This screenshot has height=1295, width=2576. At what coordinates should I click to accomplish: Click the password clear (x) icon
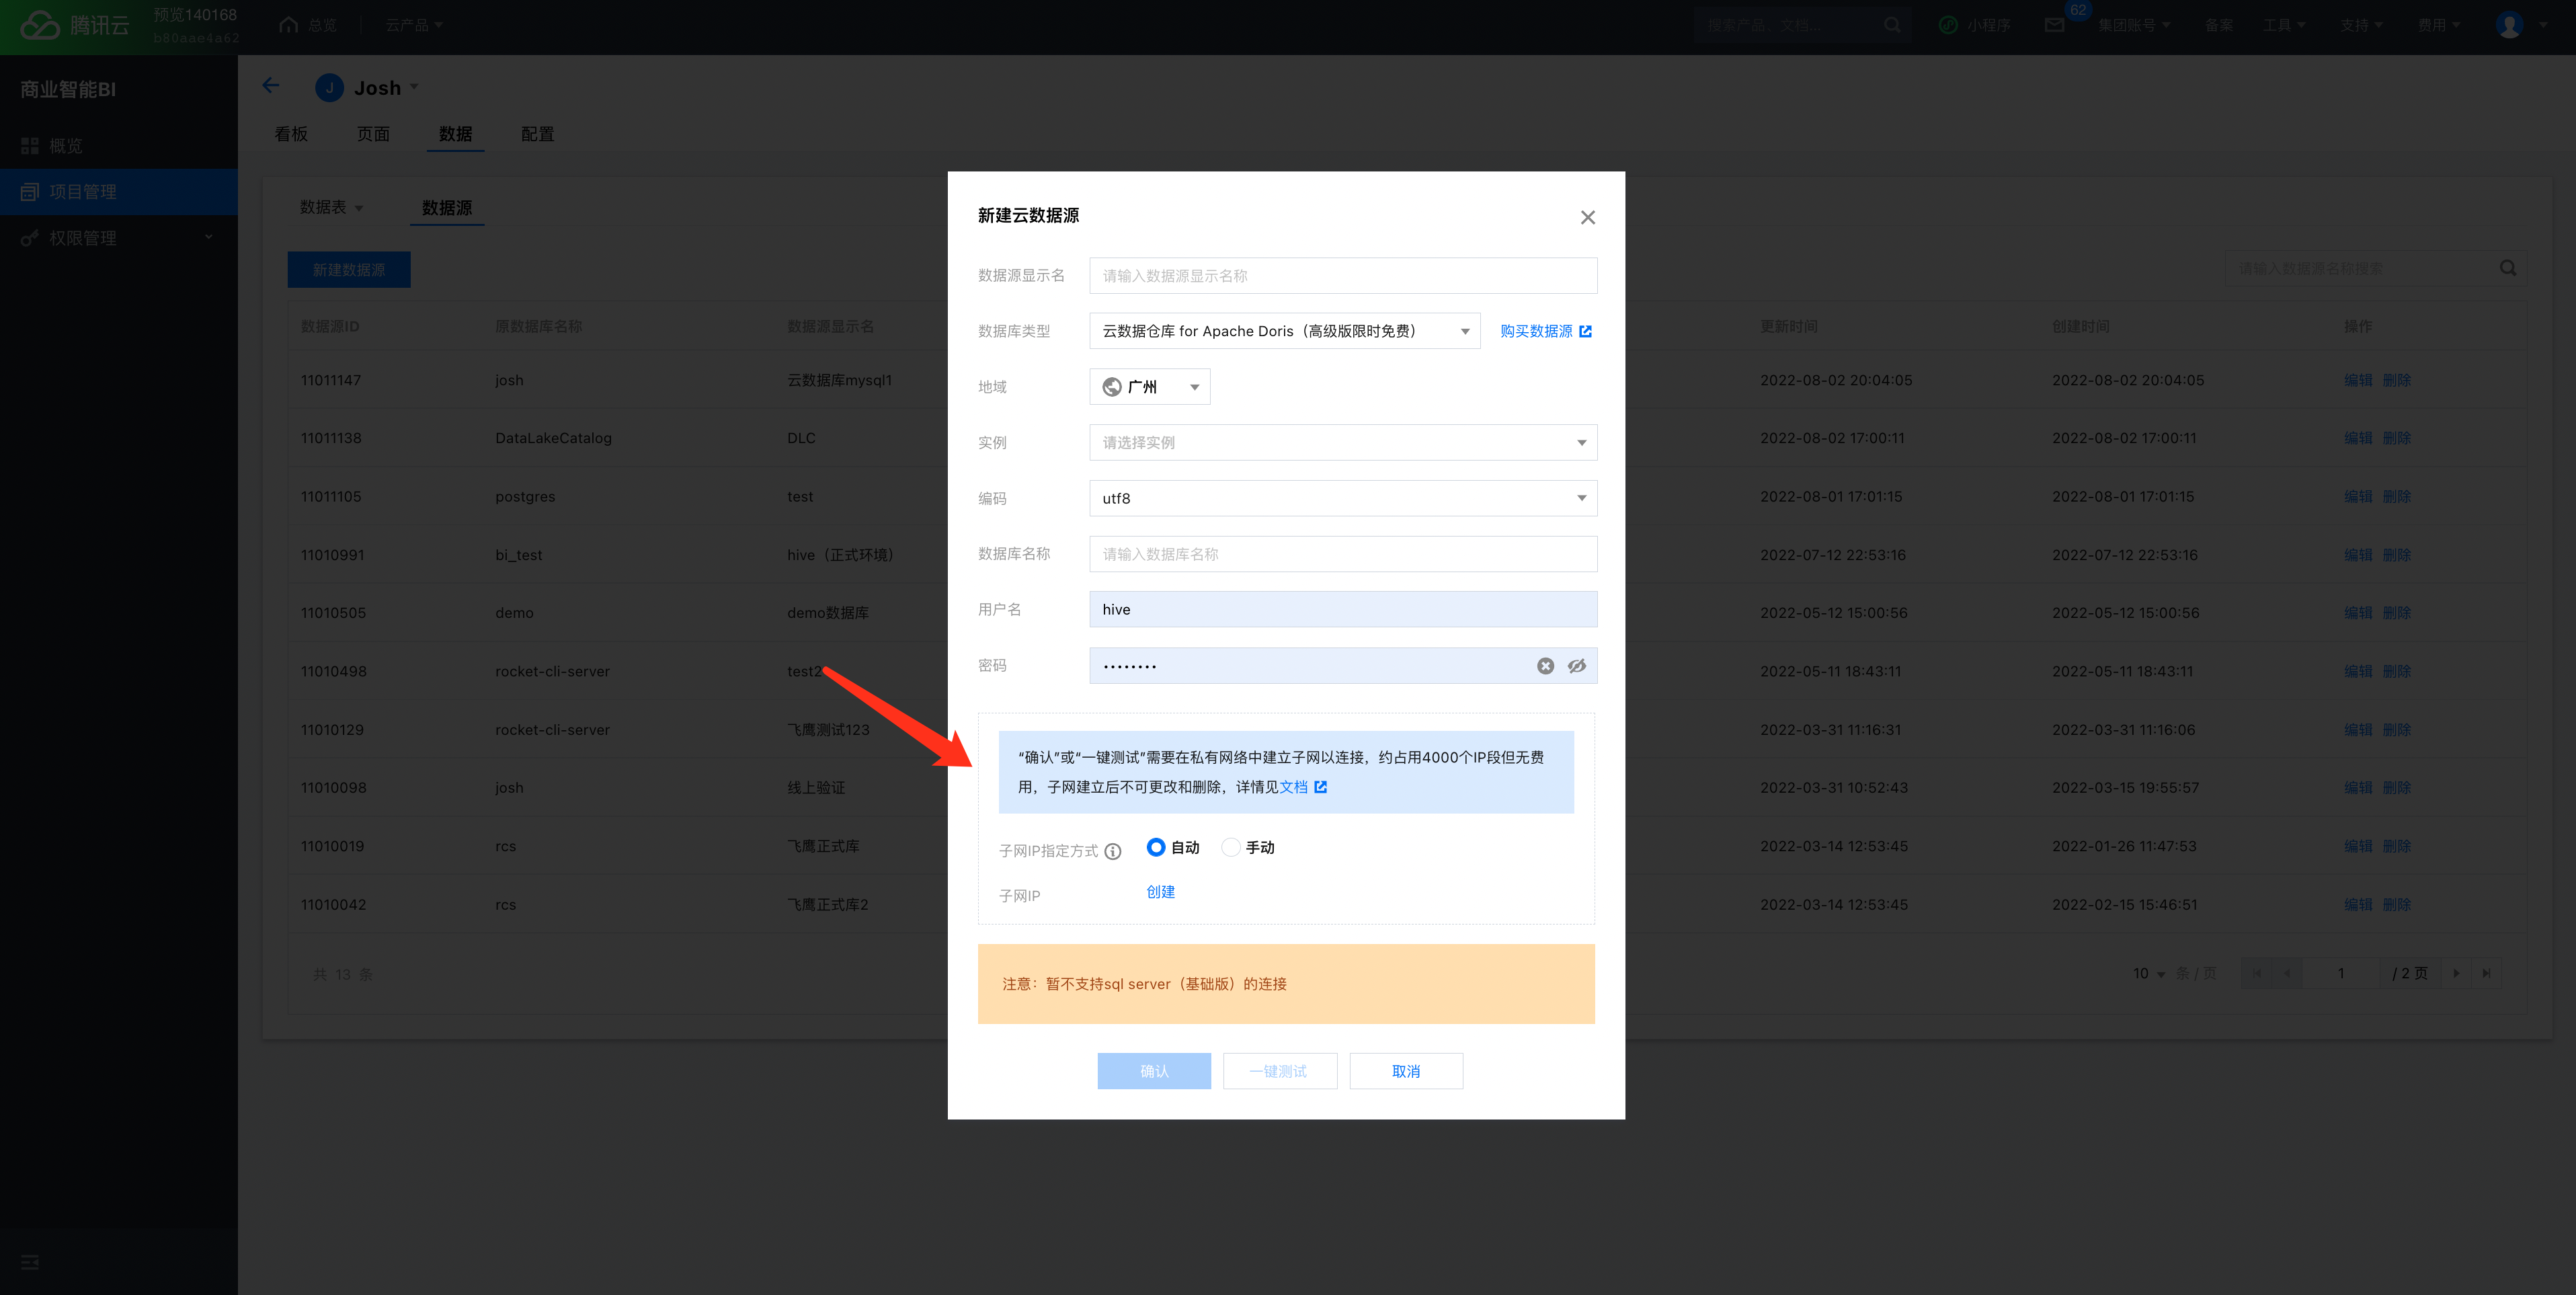tap(1545, 666)
